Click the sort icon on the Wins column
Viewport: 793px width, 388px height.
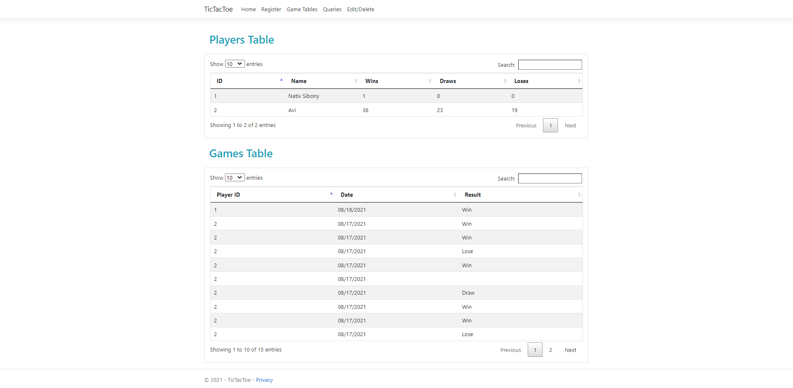(430, 81)
